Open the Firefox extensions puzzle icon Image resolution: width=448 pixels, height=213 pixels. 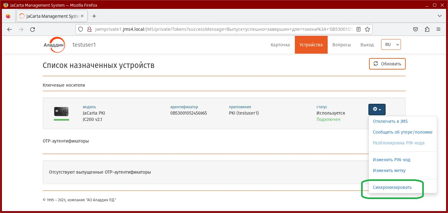tap(427, 29)
